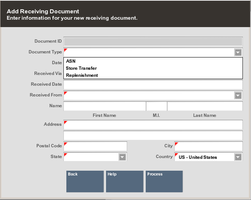
Task: Open Help for this form
Action: tap(125, 181)
